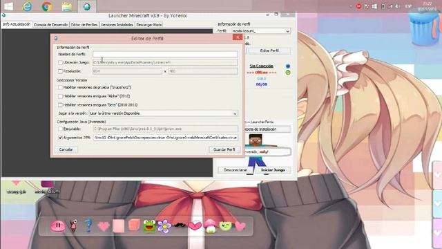Image resolution: width=442 pixels, height=249 pixels.
Task: Click the pink blob dock icon
Action: [x=58, y=226]
